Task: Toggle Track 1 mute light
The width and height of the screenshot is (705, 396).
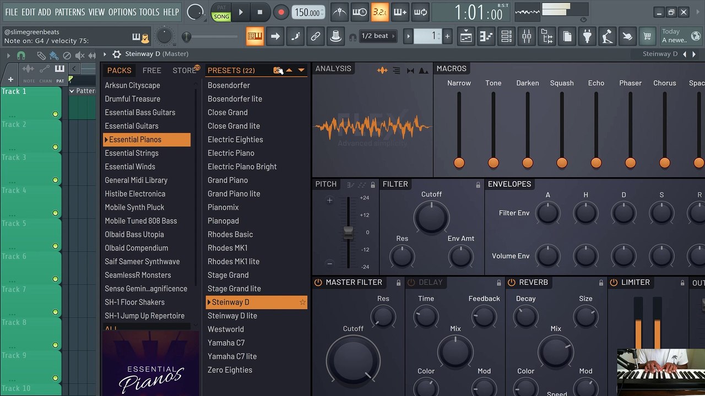Action: 55,114
